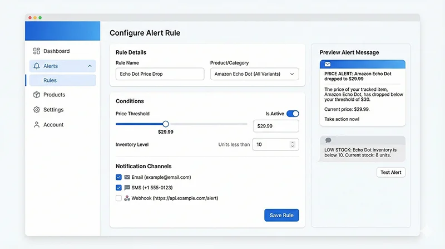Click the 'Email (example@email.com)' label
445x249 pixels.
[x=161, y=177]
